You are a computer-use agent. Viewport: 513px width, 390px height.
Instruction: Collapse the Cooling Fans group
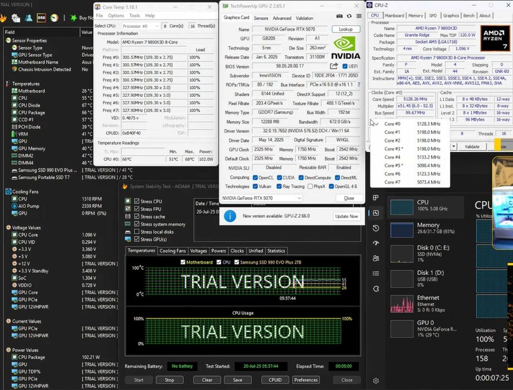pyautogui.click(x=22, y=192)
